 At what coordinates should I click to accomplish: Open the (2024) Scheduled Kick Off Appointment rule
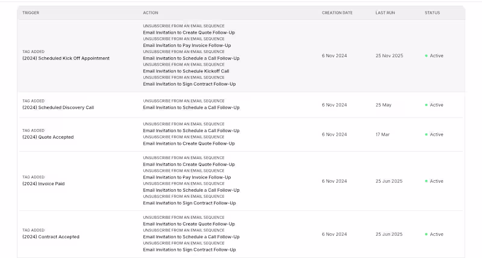tap(66, 58)
